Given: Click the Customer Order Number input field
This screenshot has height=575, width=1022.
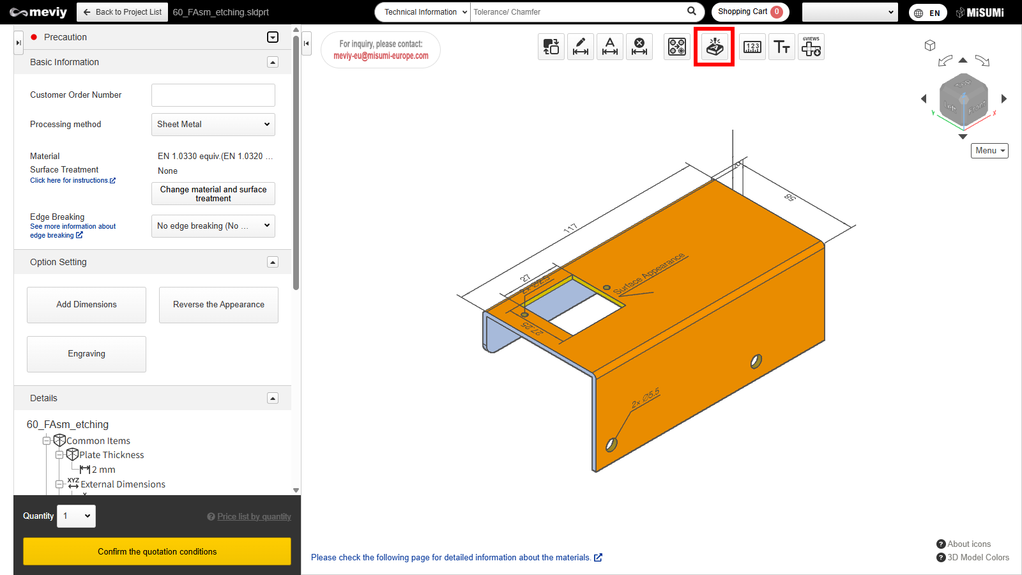Looking at the screenshot, I should pos(213,95).
